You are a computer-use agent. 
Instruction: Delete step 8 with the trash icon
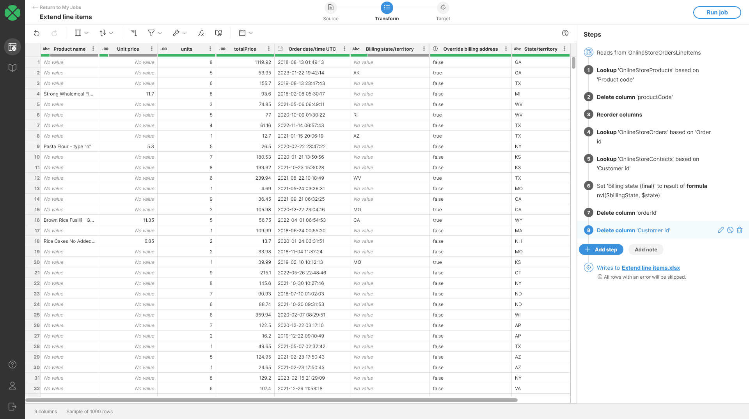click(740, 230)
